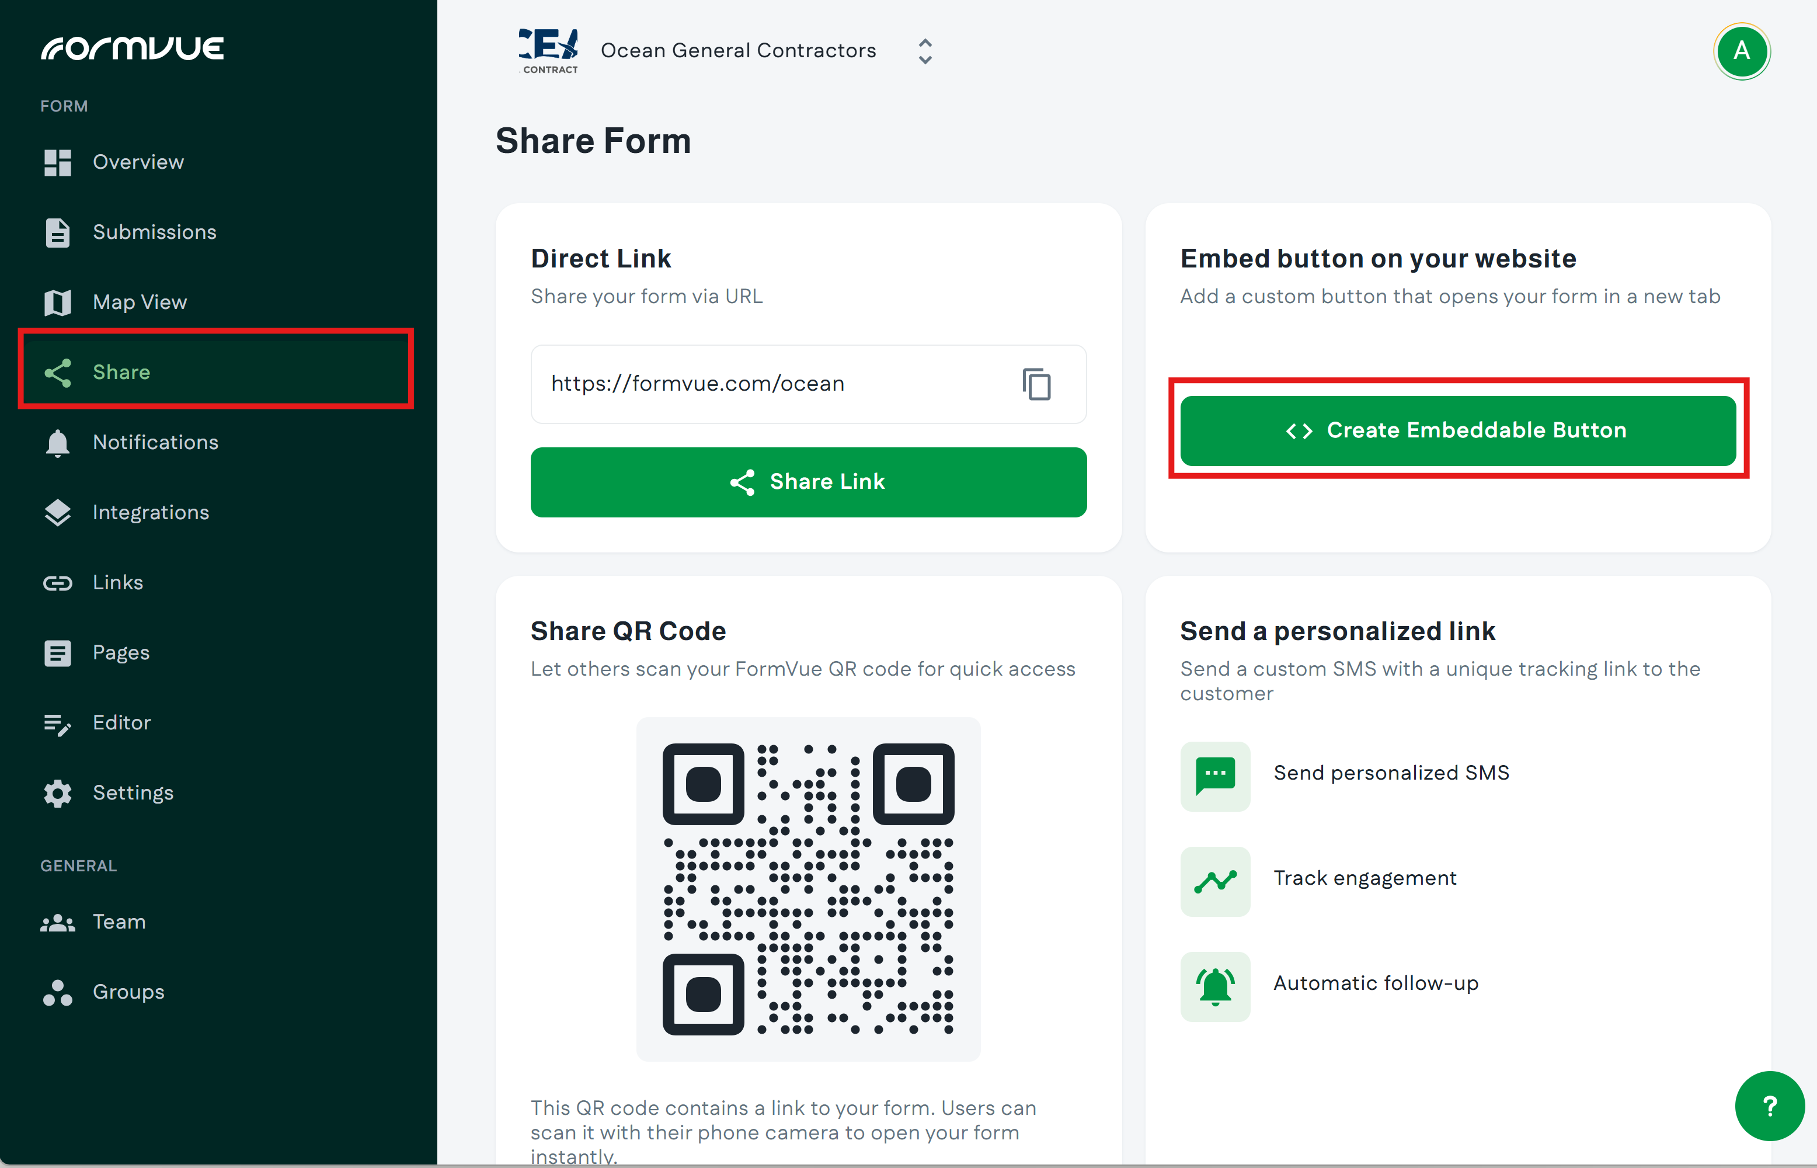Open the Overview menu item

coord(138,162)
